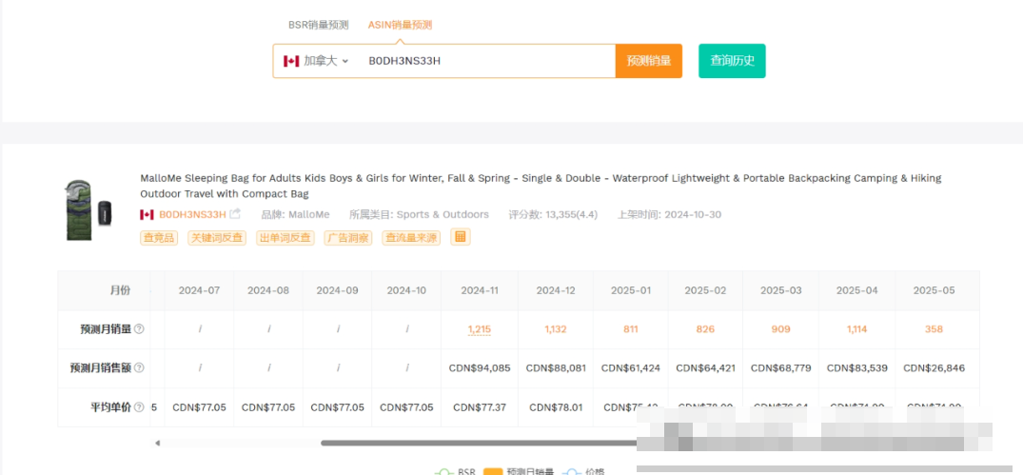Click the CDN$94,085 sales amount cell
The width and height of the screenshot is (1023, 475).
[x=480, y=368]
